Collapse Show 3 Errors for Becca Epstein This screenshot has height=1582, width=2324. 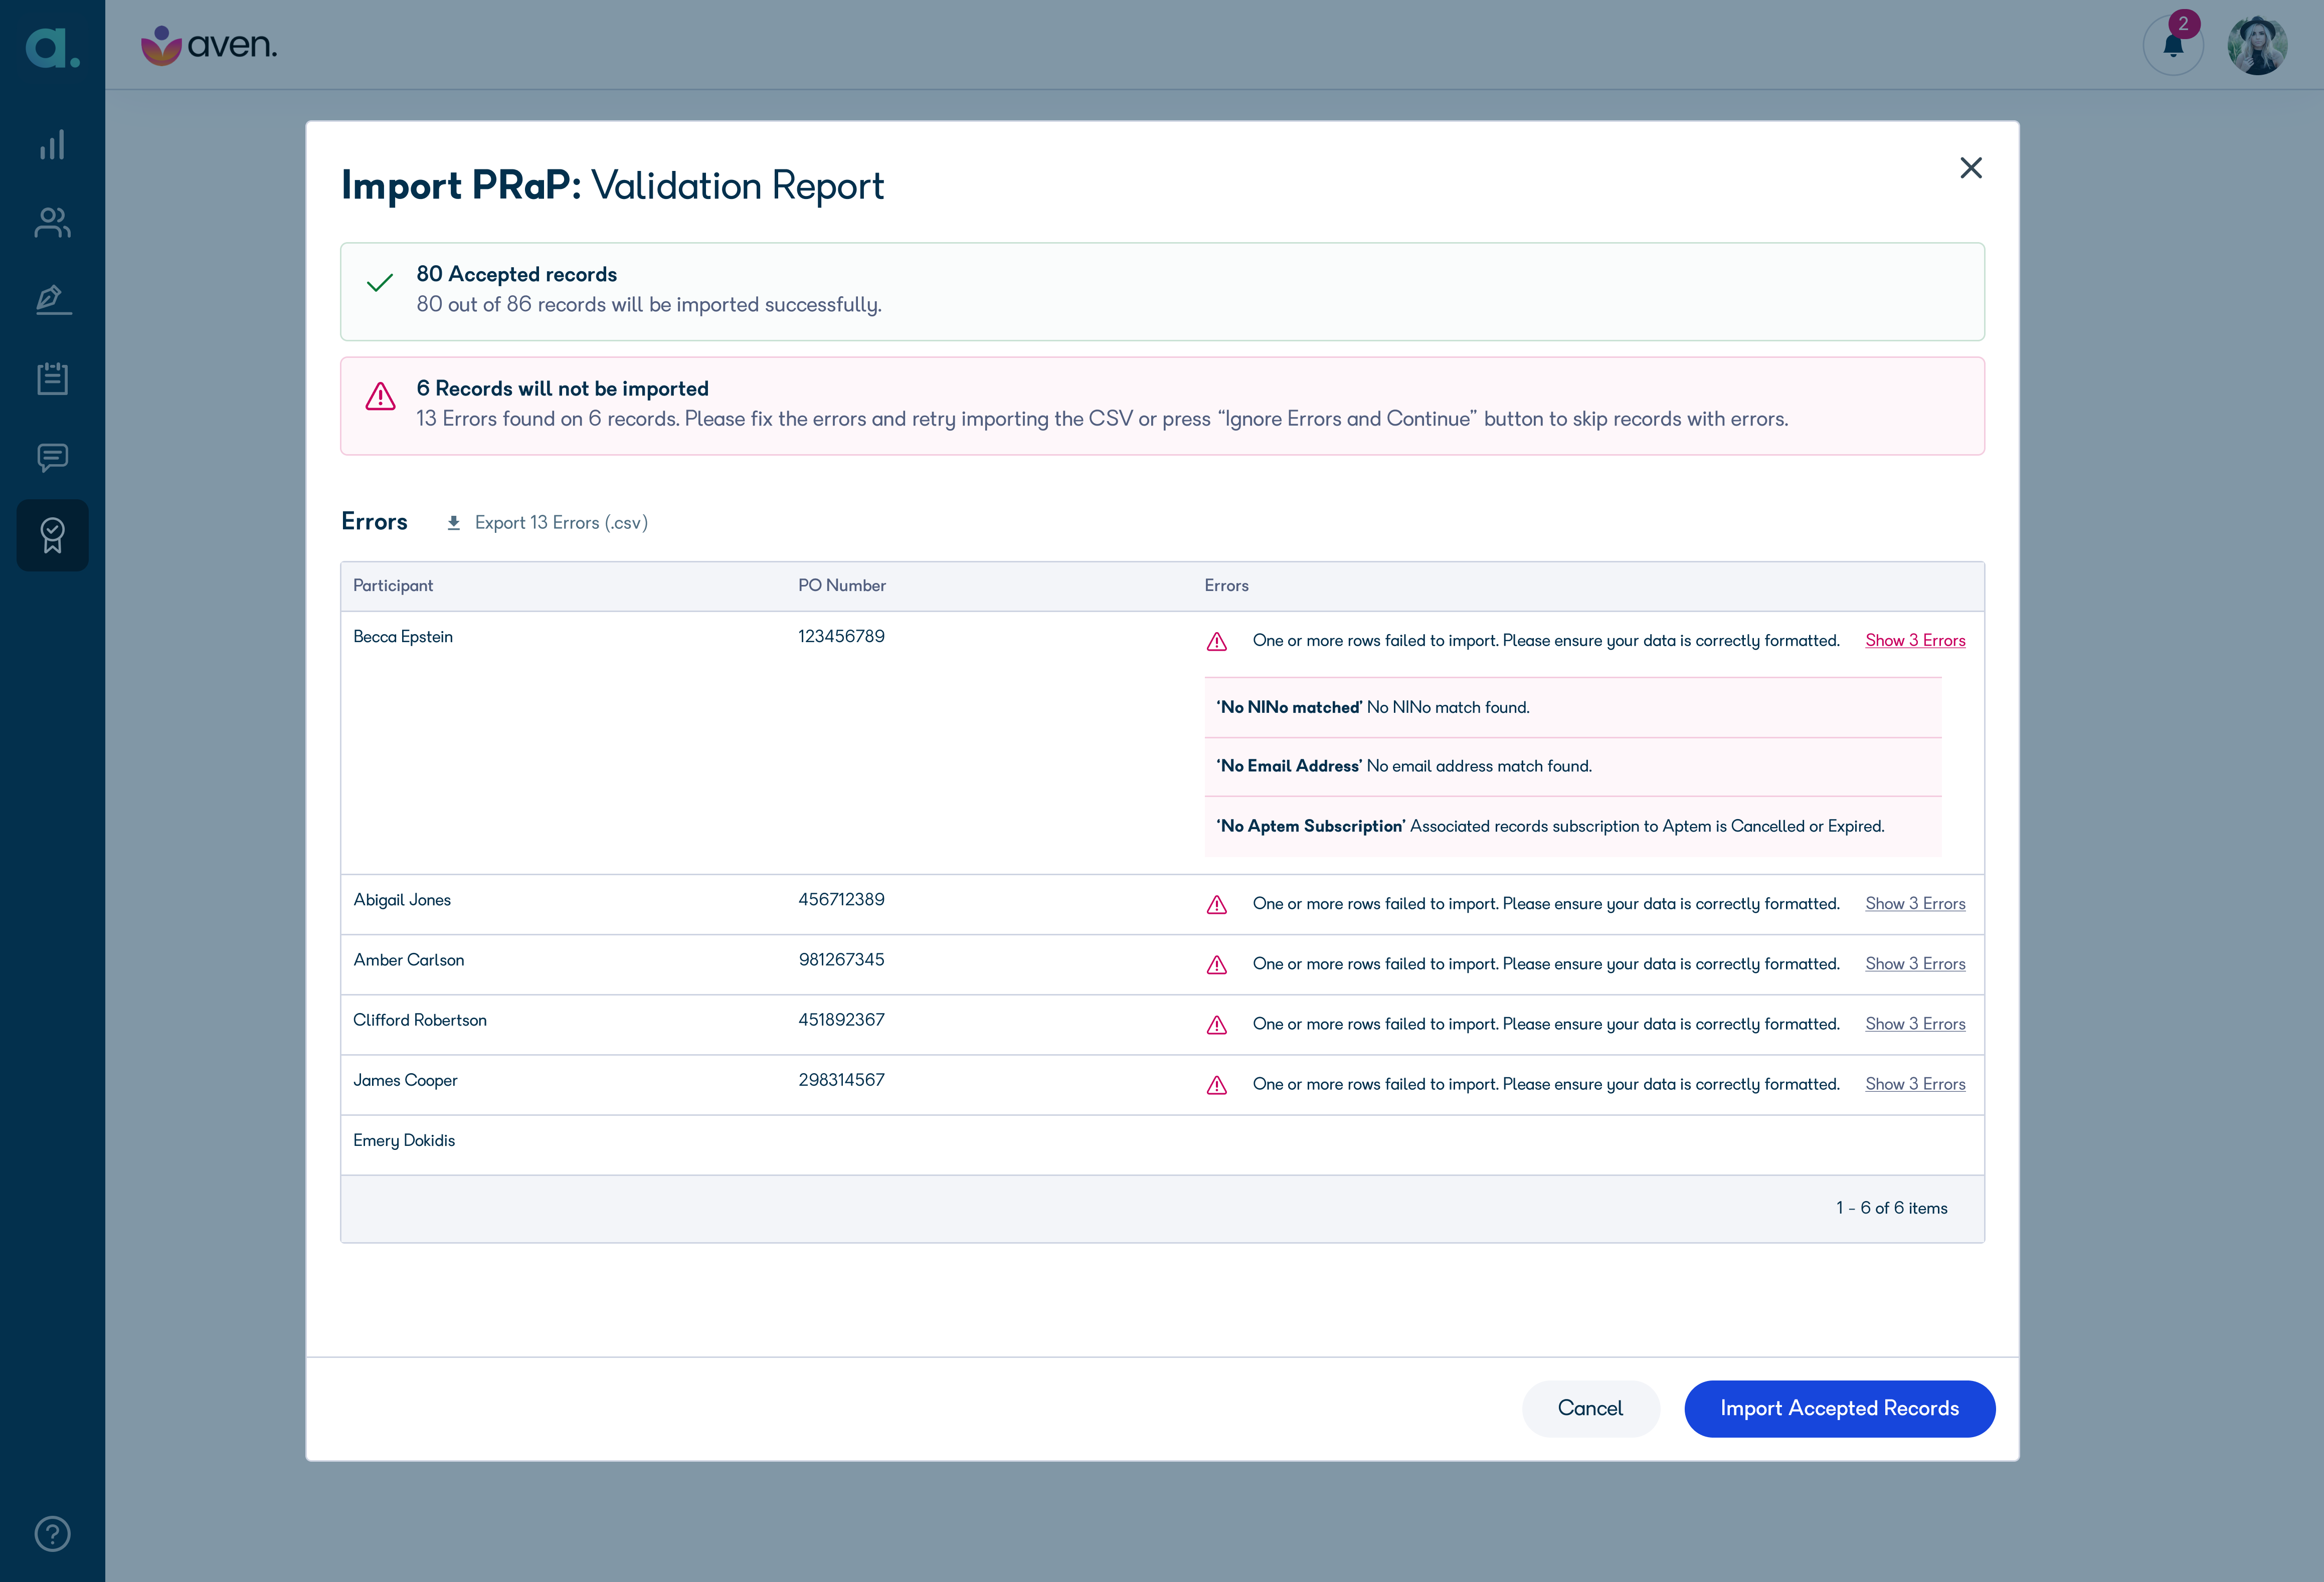tap(1915, 640)
